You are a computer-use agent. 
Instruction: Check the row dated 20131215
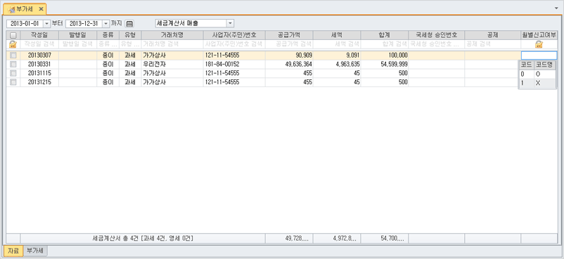pos(13,82)
